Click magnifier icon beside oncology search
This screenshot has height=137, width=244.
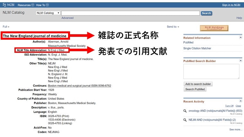click(185, 111)
